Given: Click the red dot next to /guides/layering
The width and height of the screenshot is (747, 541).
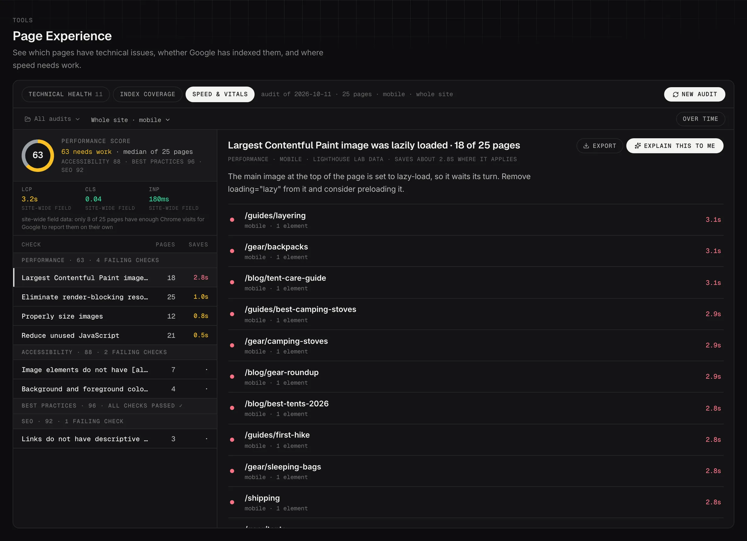Looking at the screenshot, I should click(232, 219).
